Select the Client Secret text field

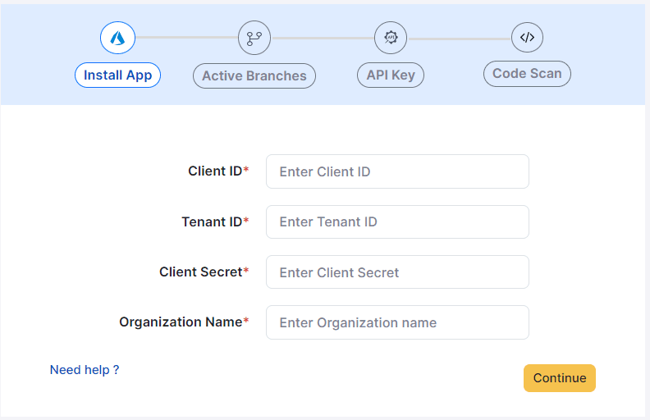[x=397, y=272]
